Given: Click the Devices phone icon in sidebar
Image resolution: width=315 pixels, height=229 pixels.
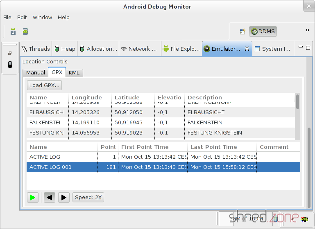Looking at the screenshot, I should click(10, 65).
